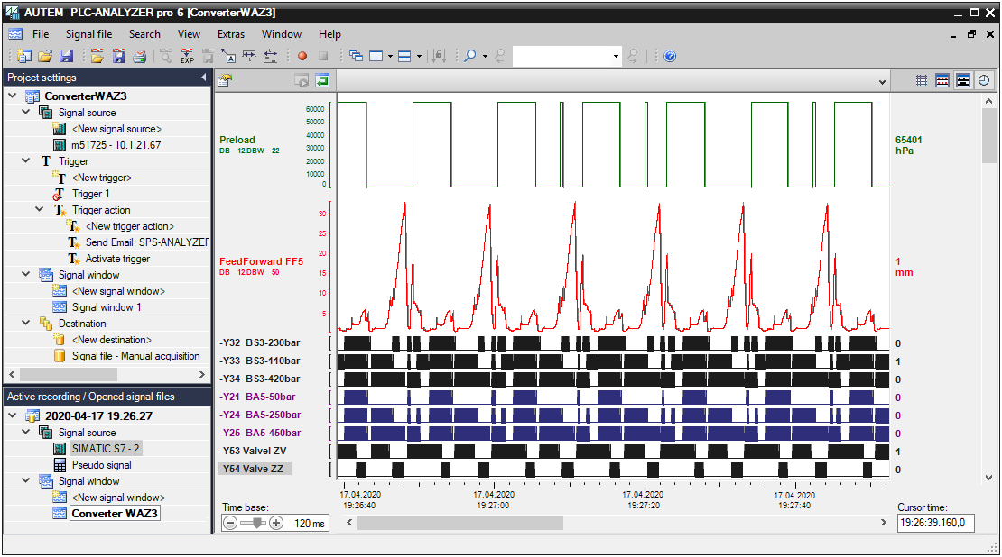Collapse the Trigger action tree node
This screenshot has height=557, width=1002.
[x=40, y=210]
